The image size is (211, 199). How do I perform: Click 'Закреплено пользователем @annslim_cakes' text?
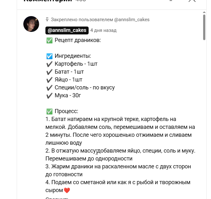click(x=100, y=20)
